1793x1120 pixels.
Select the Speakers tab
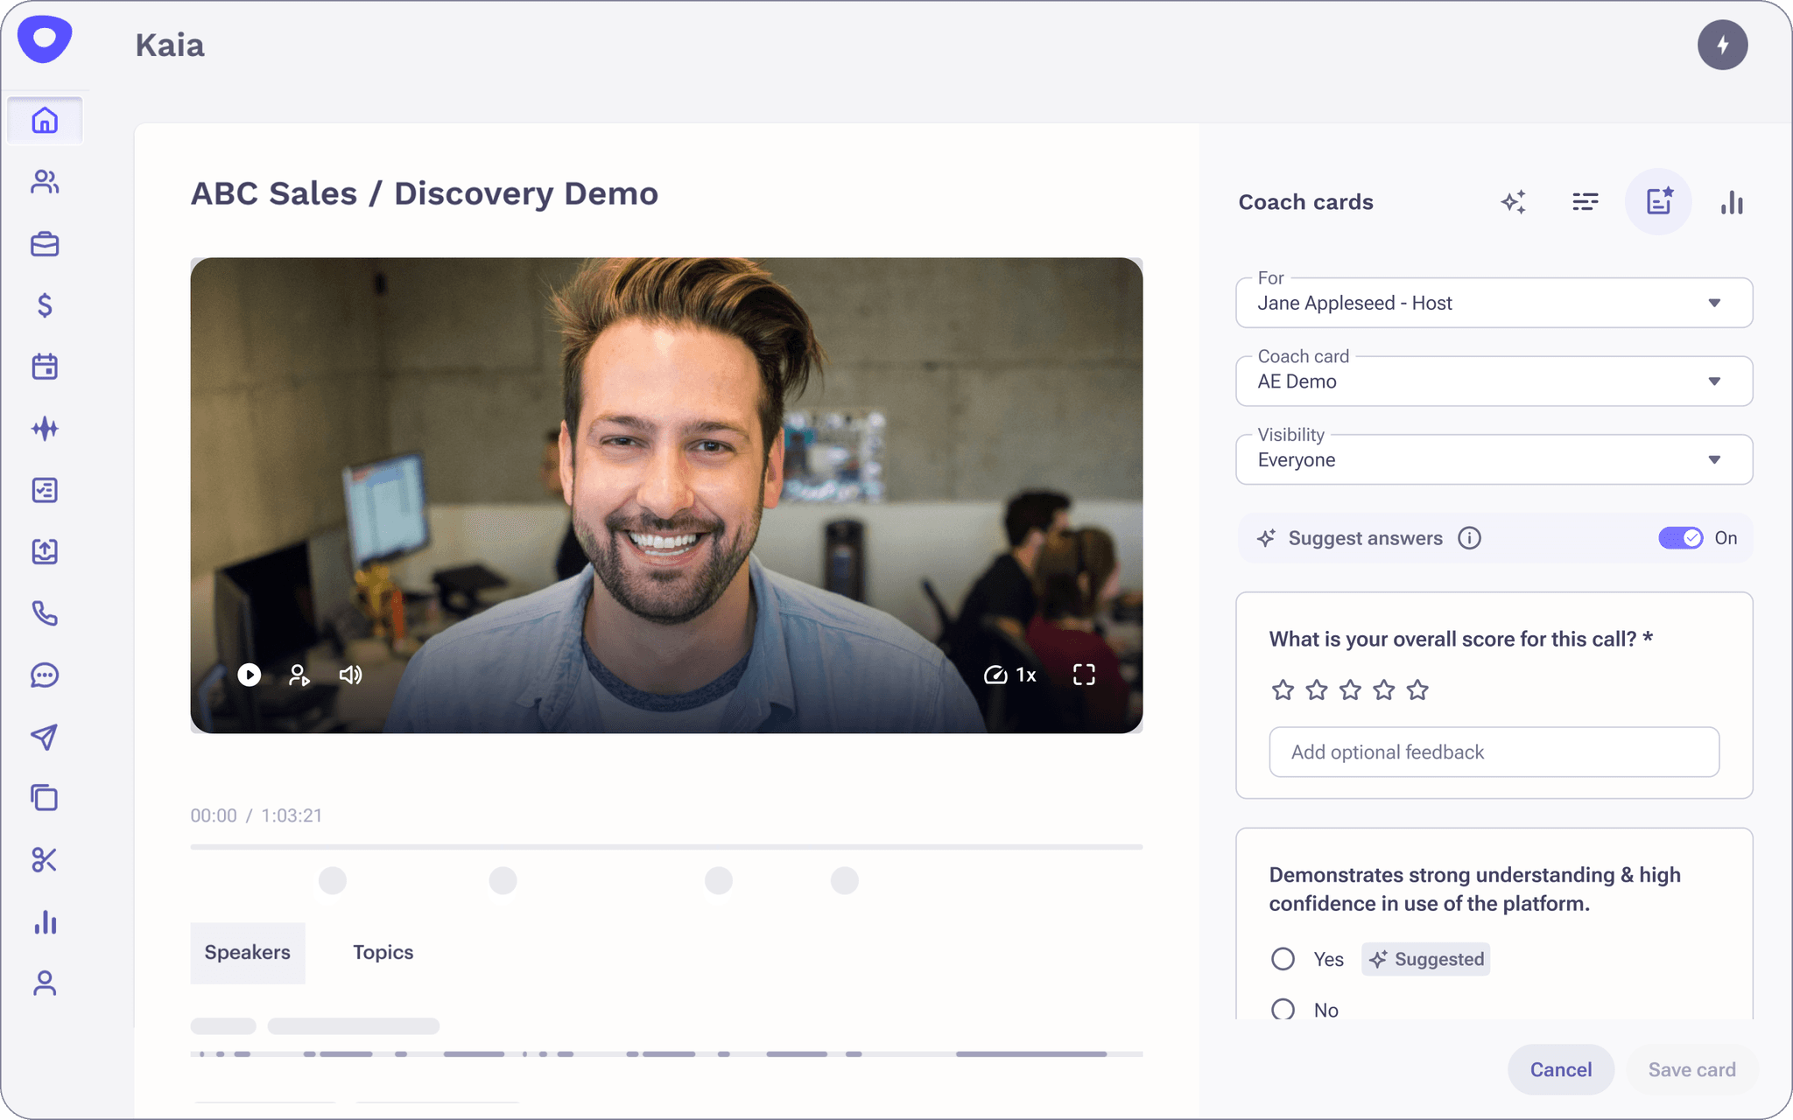tap(248, 952)
